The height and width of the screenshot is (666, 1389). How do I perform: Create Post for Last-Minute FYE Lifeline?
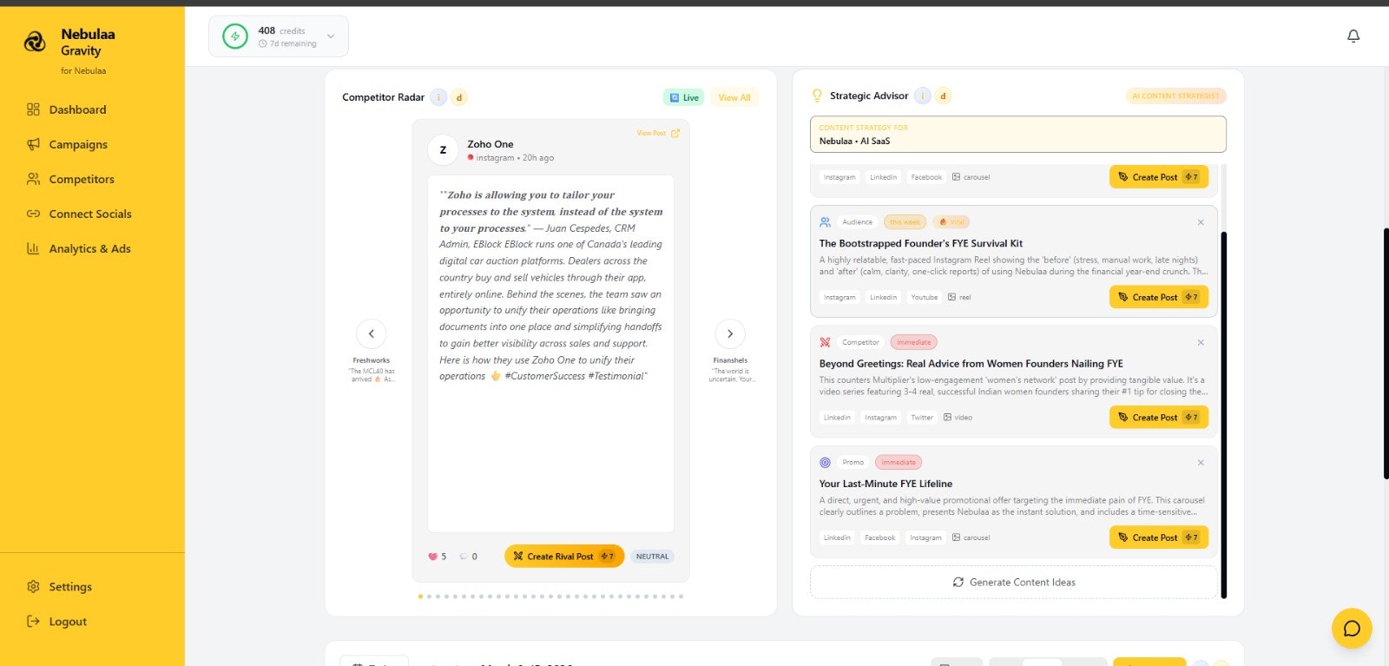click(x=1159, y=537)
